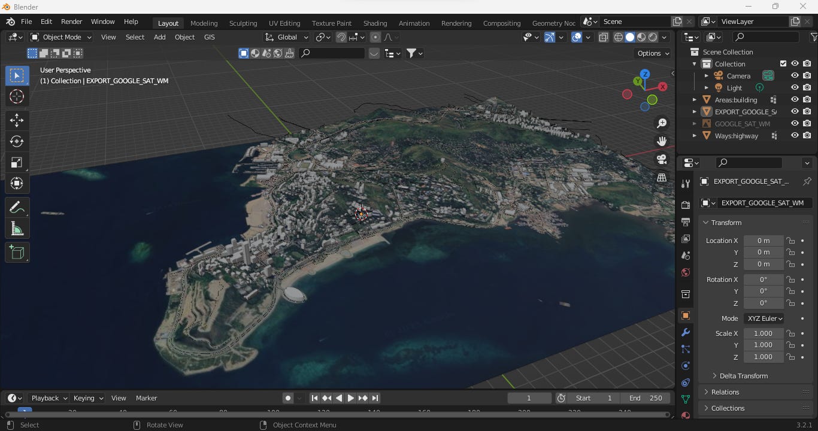Open the Render menu
This screenshot has width=818, height=431.
pos(71,22)
